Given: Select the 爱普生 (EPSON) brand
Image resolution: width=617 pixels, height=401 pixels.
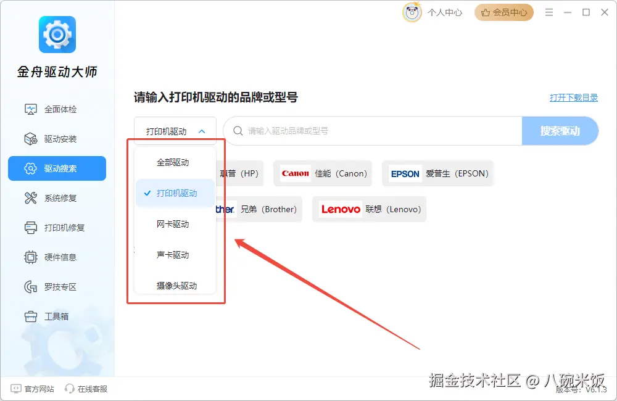Looking at the screenshot, I should 437,173.
